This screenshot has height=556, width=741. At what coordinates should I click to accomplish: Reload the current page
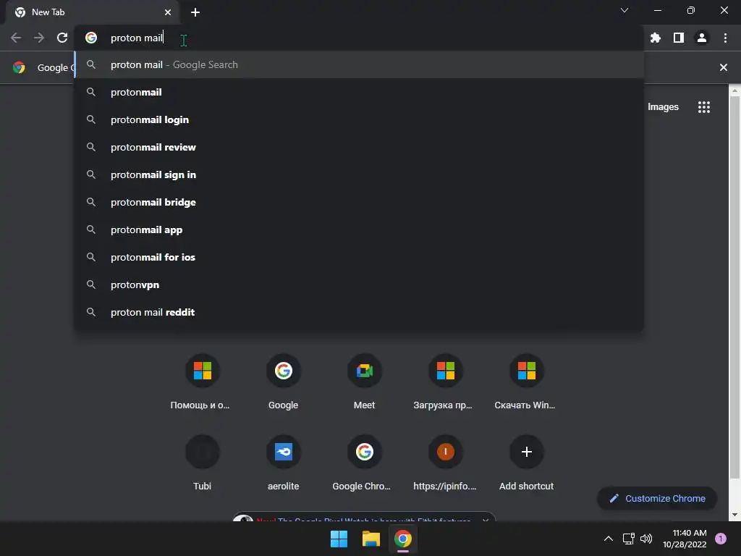62,38
